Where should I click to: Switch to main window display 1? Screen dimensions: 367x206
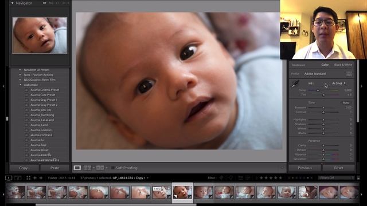(9, 178)
